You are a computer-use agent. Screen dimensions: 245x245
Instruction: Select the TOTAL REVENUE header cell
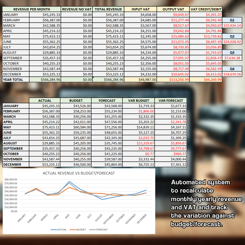coord(108,9)
